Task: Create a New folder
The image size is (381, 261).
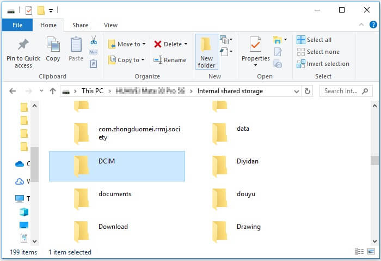Action: (206, 52)
